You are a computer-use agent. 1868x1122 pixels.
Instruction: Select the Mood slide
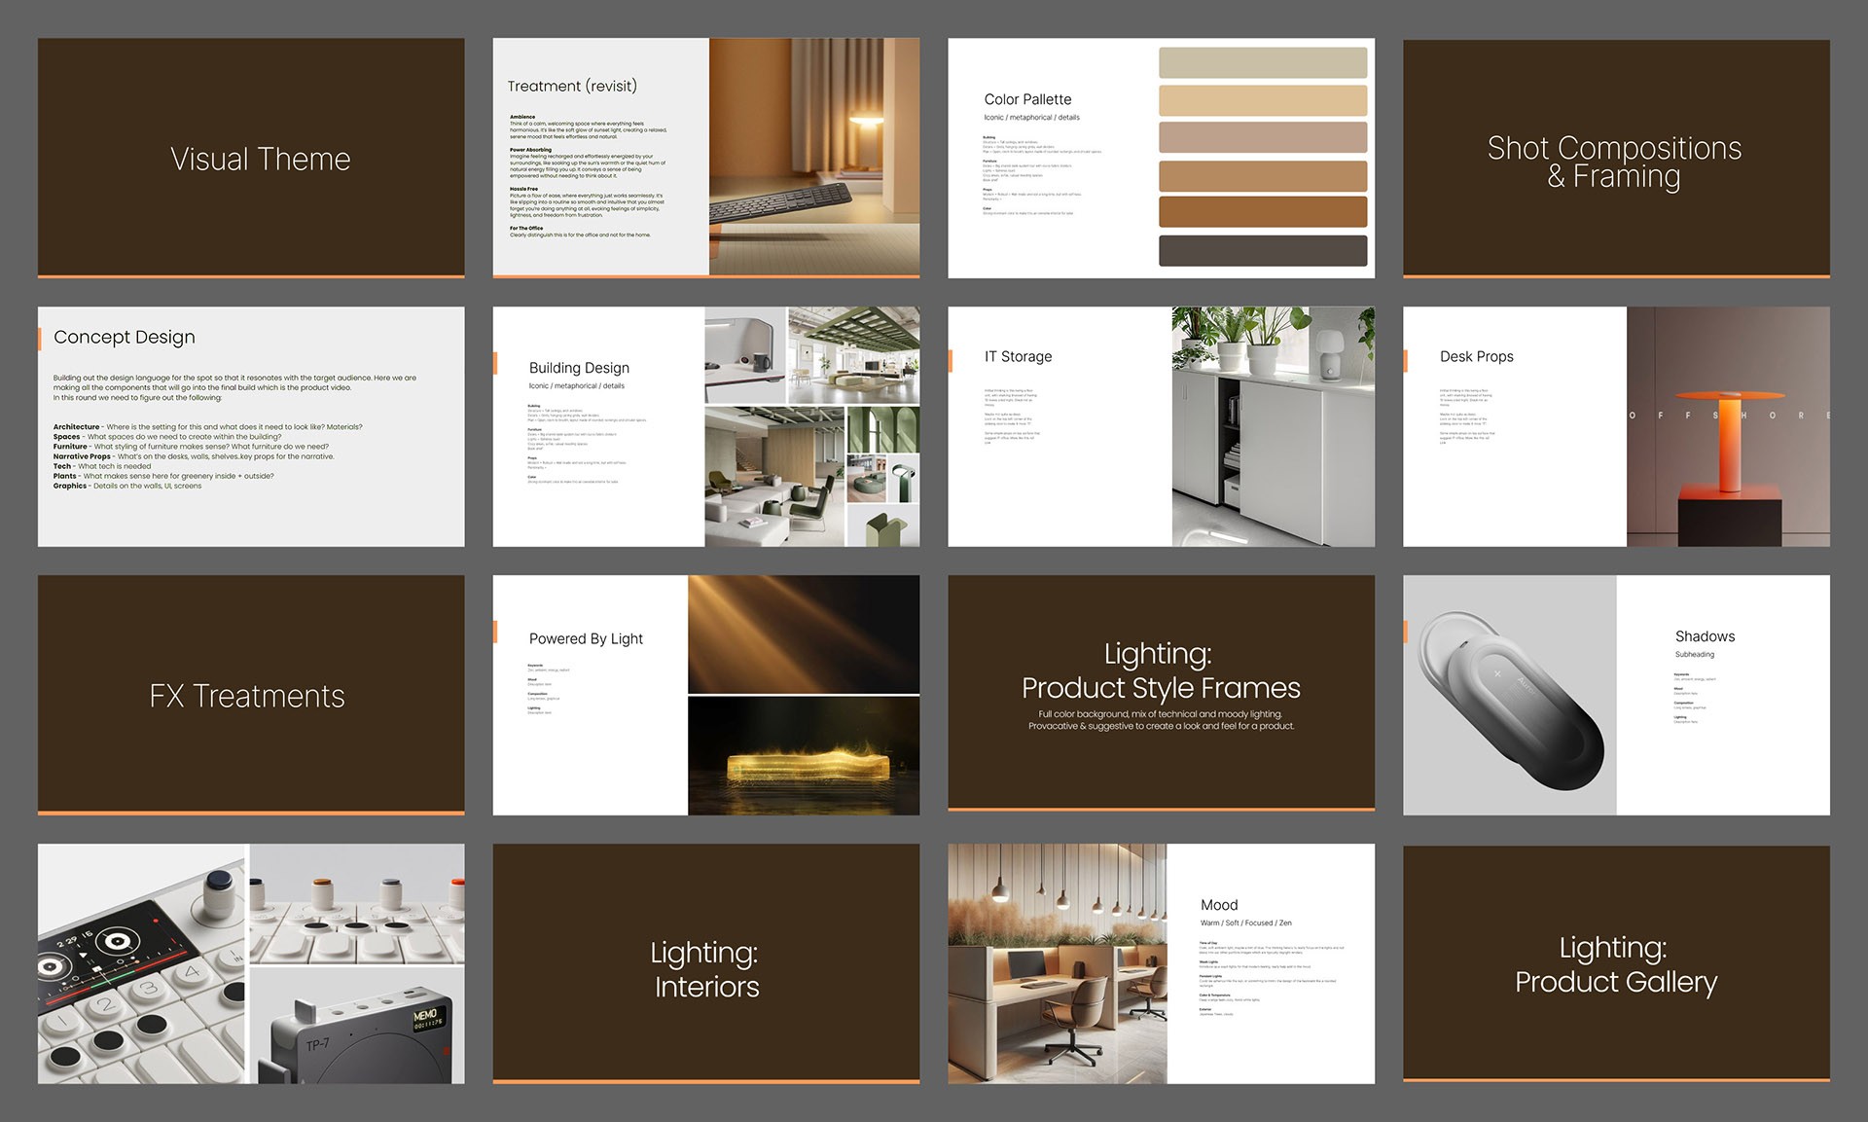[1160, 963]
